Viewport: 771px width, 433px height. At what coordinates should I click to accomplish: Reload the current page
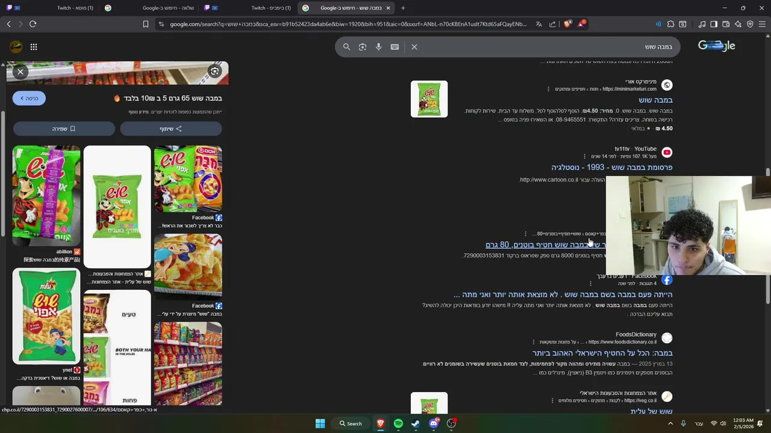tap(33, 24)
